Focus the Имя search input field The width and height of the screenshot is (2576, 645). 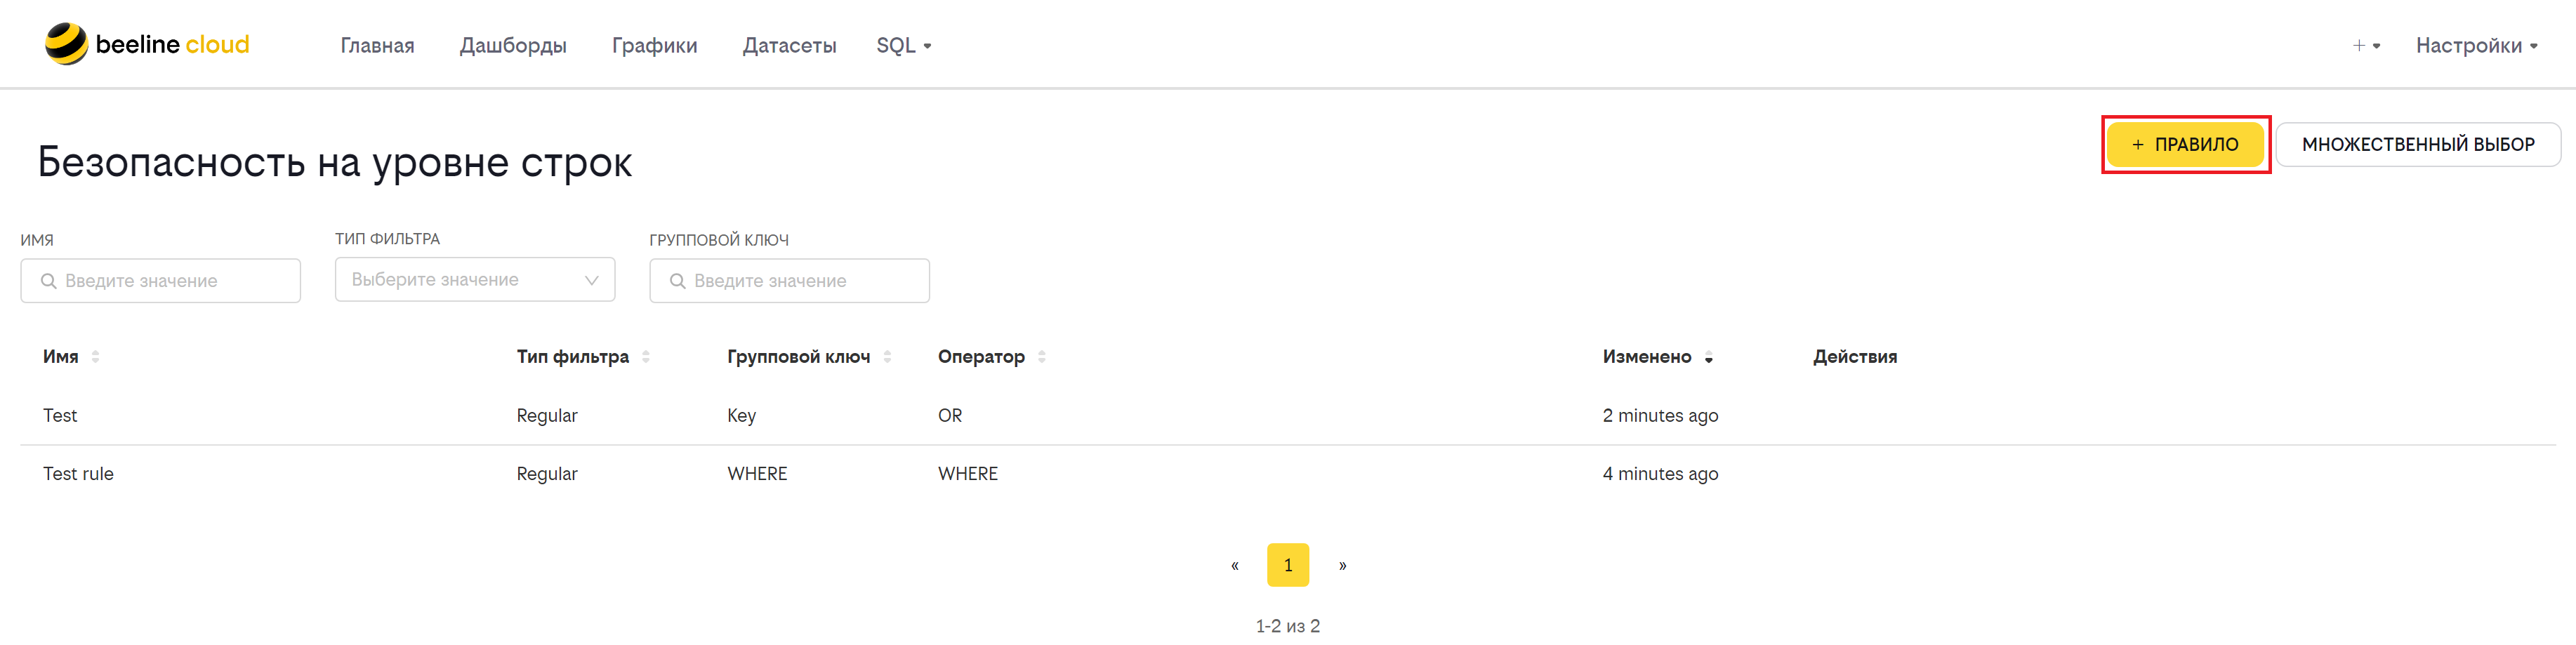tap(160, 280)
